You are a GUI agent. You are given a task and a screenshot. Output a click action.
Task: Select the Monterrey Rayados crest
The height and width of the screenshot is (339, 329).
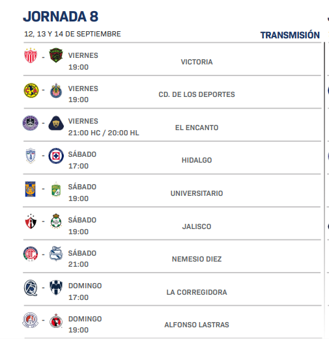coord(56,288)
